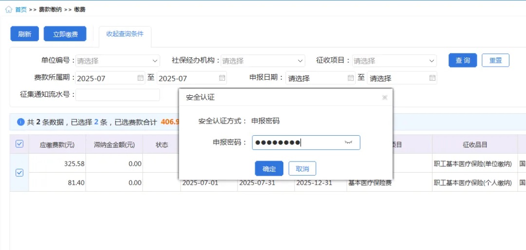
Task: Open calendar for 申报日期 start date
Action: pos(351,78)
